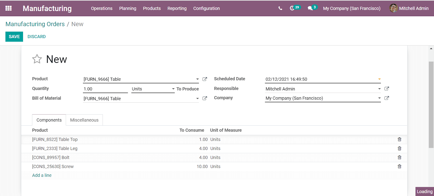Viewport: 434px width, 196px height.
Task: Switch to the Miscellaneous tab
Action: coord(84,120)
